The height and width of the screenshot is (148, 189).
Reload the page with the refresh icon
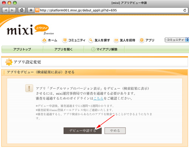click(185, 10)
